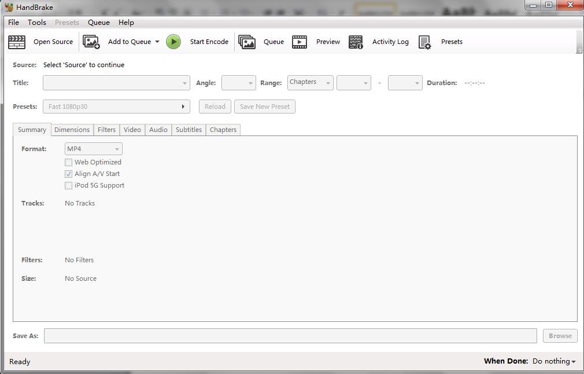This screenshot has width=584, height=374.
Task: Click the Preview label in toolbar
Action: pyautogui.click(x=328, y=42)
